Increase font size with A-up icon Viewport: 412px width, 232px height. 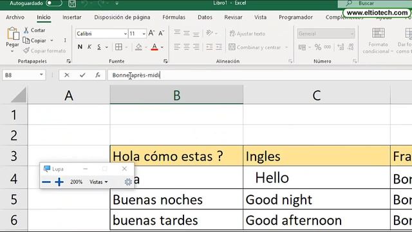[x=151, y=33]
